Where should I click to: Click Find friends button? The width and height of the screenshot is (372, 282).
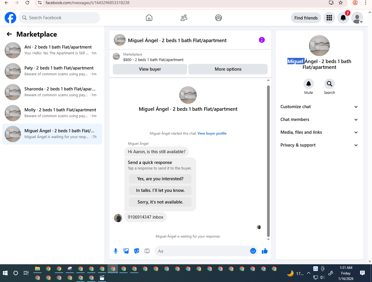[x=306, y=18]
